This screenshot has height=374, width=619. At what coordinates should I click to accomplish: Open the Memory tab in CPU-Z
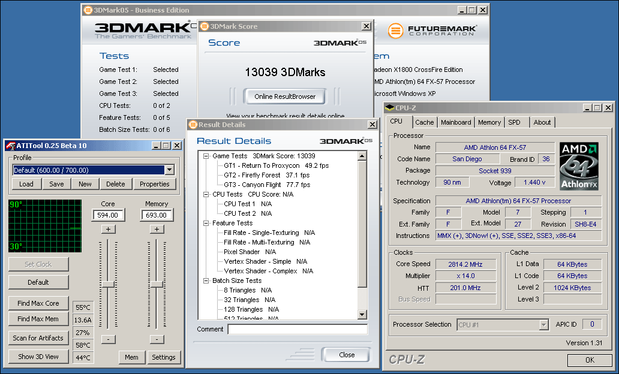[x=489, y=122]
